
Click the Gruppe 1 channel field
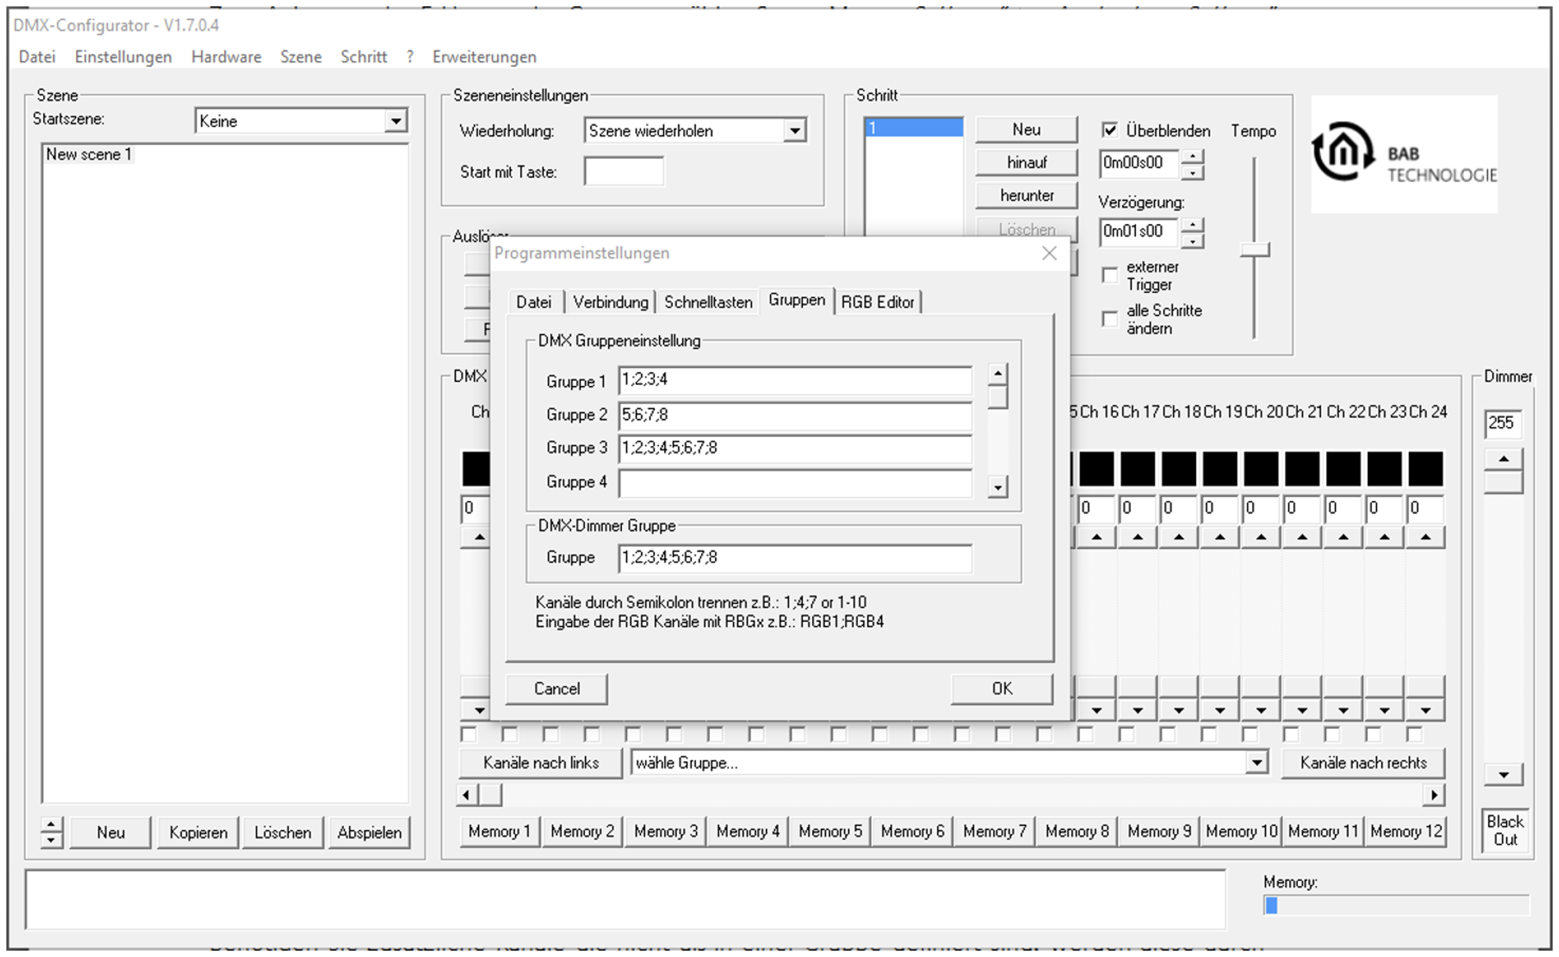click(795, 380)
